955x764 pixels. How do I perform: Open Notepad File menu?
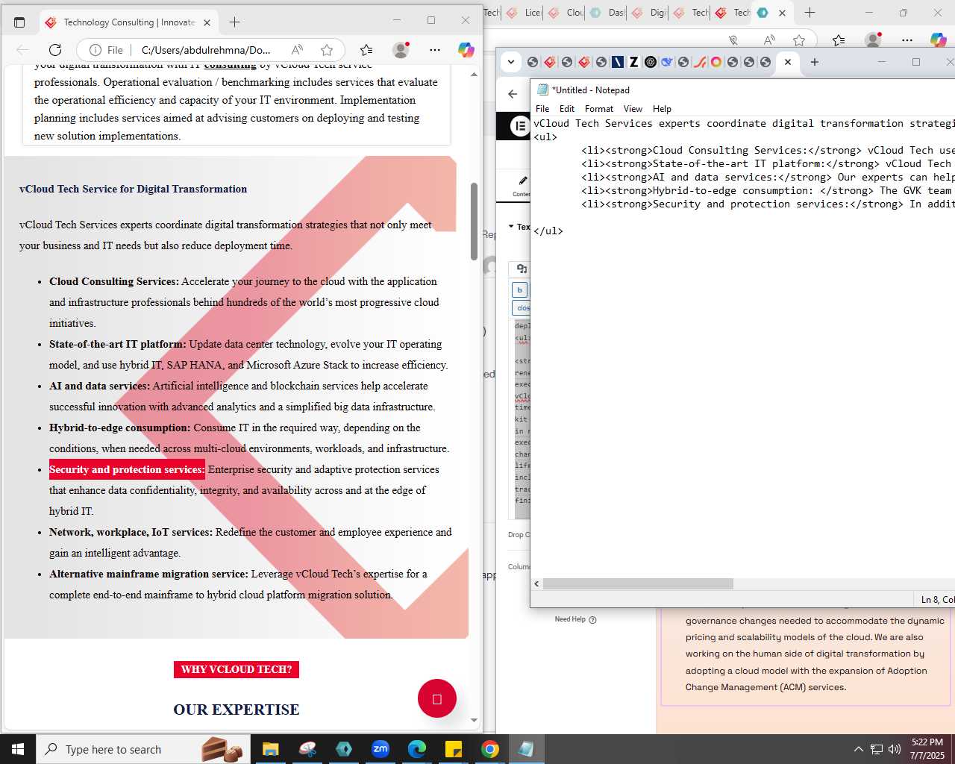(x=542, y=109)
